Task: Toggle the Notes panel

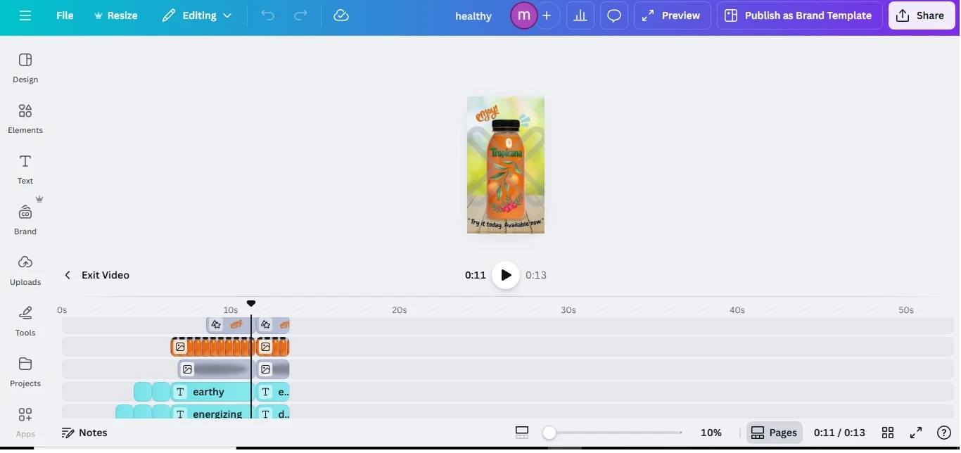Action: coord(84,433)
